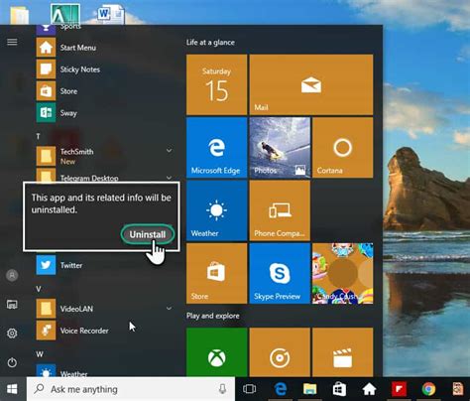Open the Weather tile
This screenshot has width=470, height=401.
pos(216,210)
